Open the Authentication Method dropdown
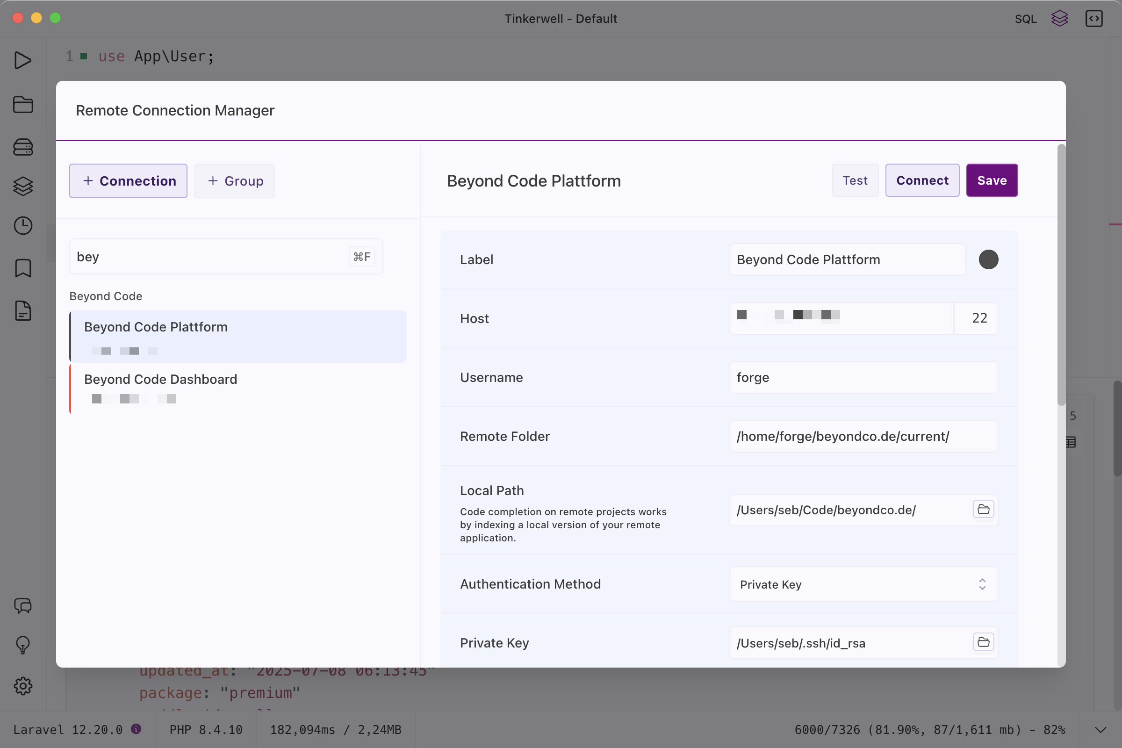 click(x=863, y=584)
